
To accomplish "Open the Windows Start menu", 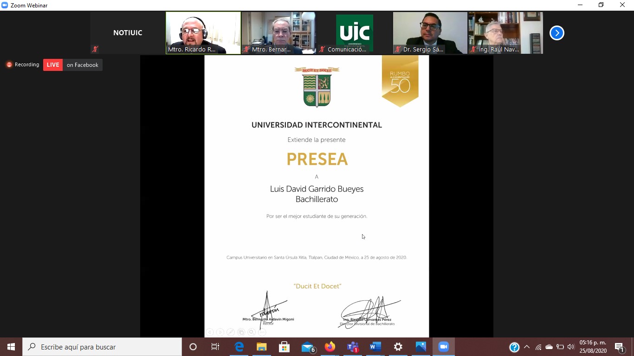I will point(11,347).
